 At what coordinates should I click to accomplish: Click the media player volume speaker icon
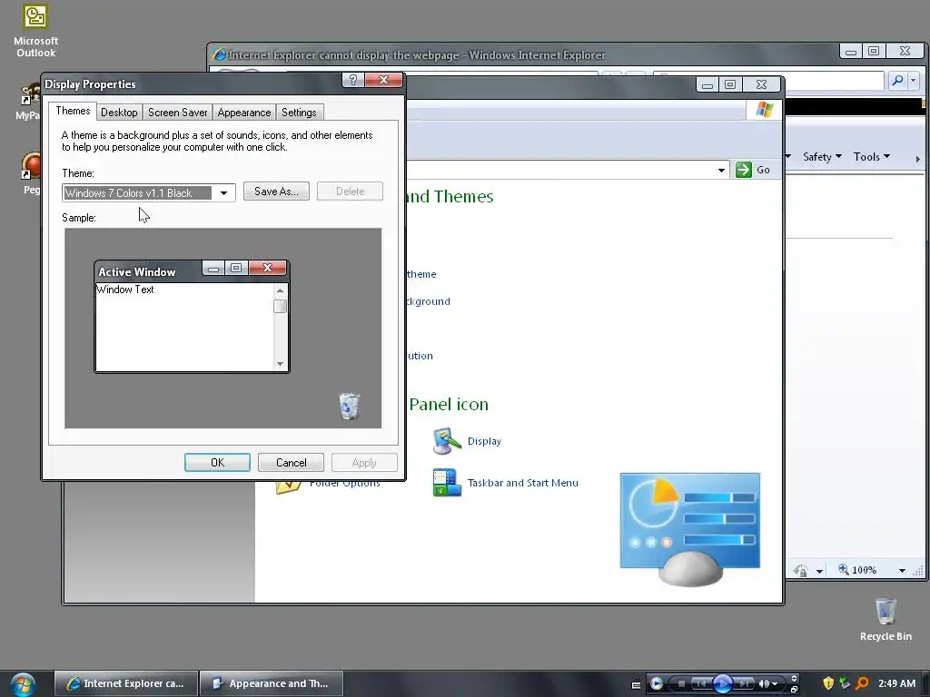(x=763, y=683)
